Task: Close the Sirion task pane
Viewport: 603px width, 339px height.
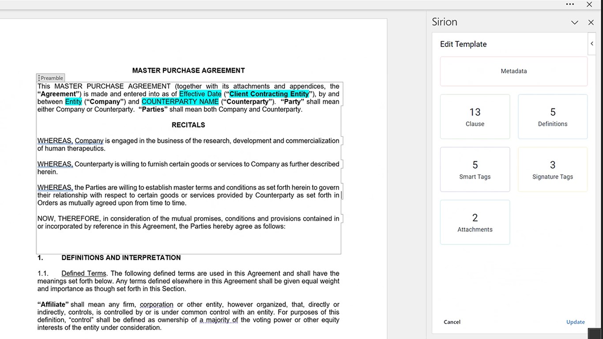Action: 591,23
